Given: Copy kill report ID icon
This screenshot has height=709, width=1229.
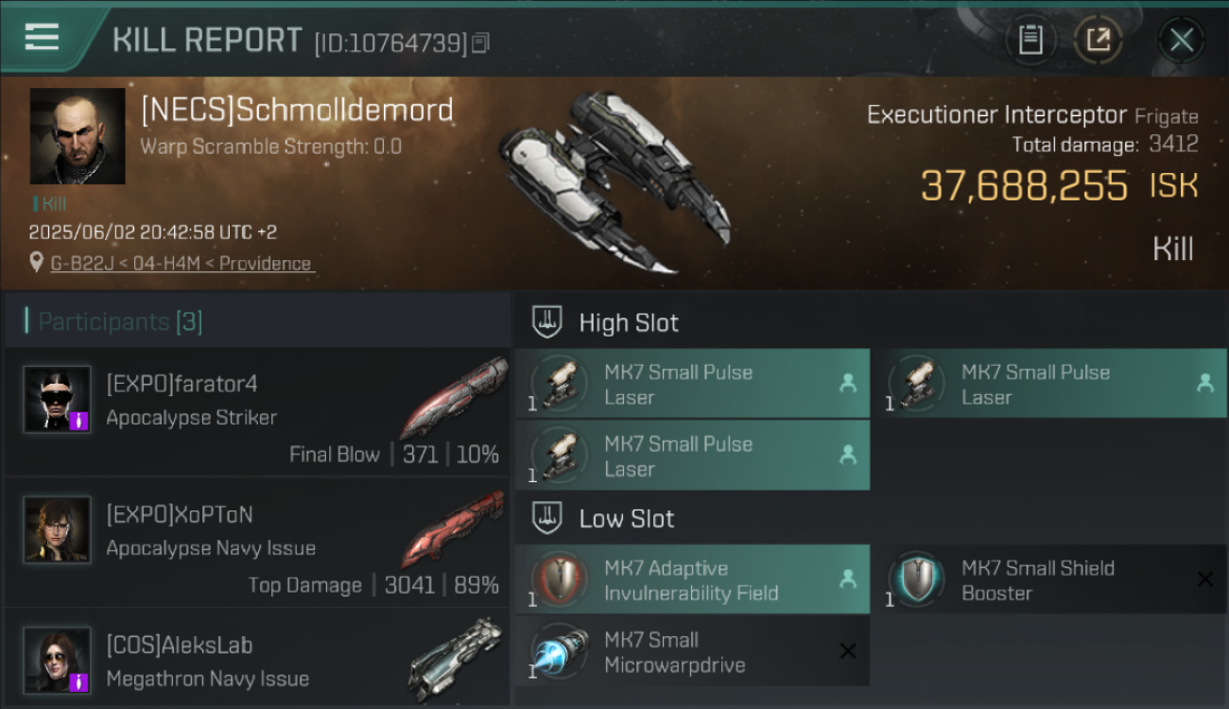Looking at the screenshot, I should [481, 43].
